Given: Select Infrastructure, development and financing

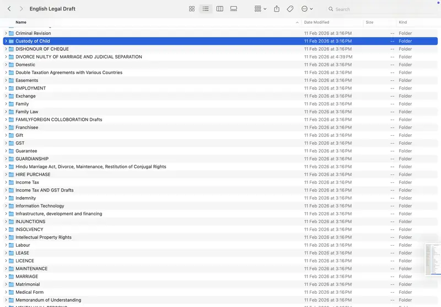Looking at the screenshot, I should (x=59, y=214).
